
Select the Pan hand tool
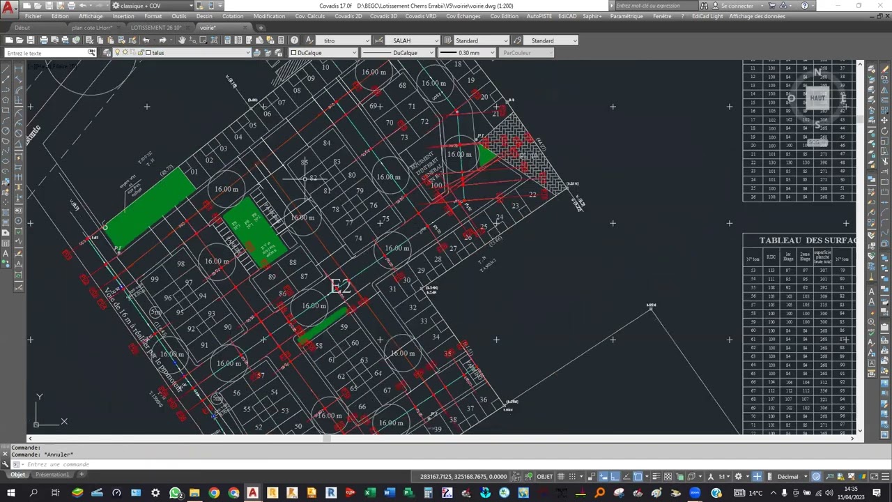pyautogui.click(x=182, y=40)
